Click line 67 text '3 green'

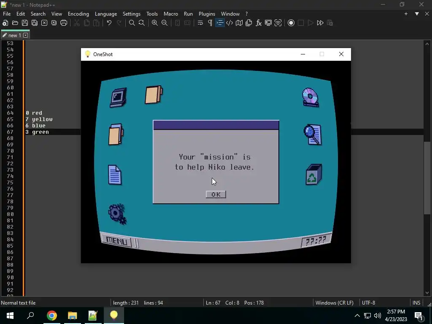click(x=37, y=132)
